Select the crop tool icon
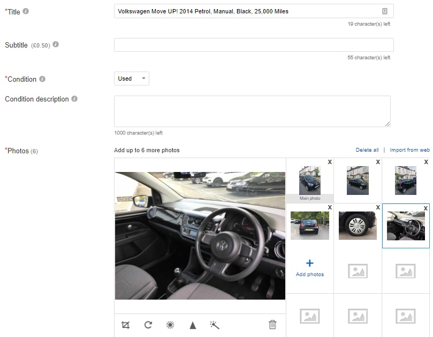Screen dimensions: 433x337 coord(125,325)
